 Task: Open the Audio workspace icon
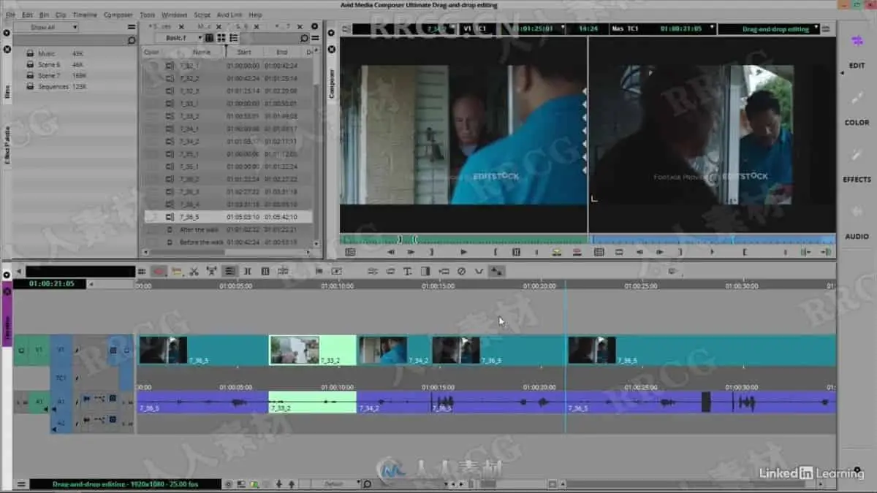click(x=857, y=212)
